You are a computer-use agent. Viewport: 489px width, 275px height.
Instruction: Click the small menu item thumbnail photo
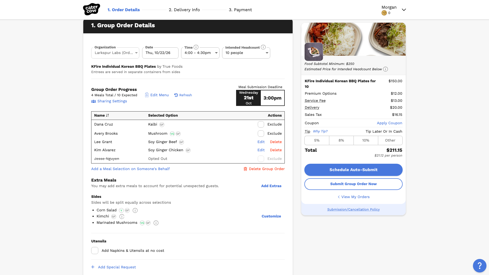(x=314, y=52)
